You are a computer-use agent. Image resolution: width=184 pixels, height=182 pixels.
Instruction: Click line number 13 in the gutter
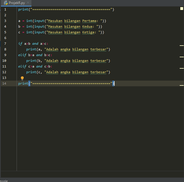[x=4, y=78]
